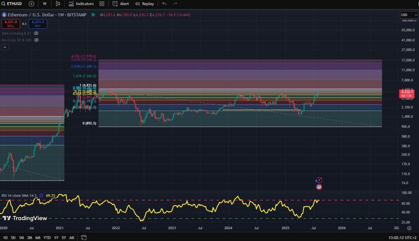Set date range to 5Y
Image resolution: width=419 pixels, height=241 pixels.
click(63, 238)
